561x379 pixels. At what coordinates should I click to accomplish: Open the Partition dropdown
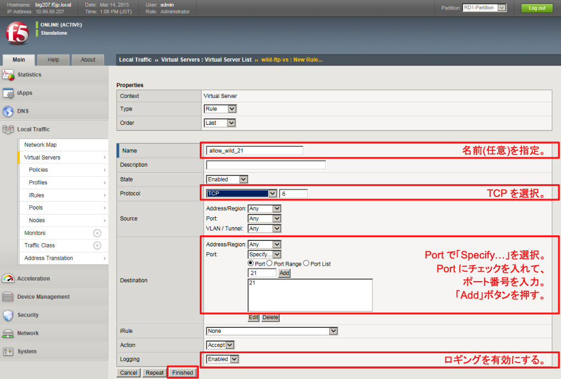tap(484, 8)
